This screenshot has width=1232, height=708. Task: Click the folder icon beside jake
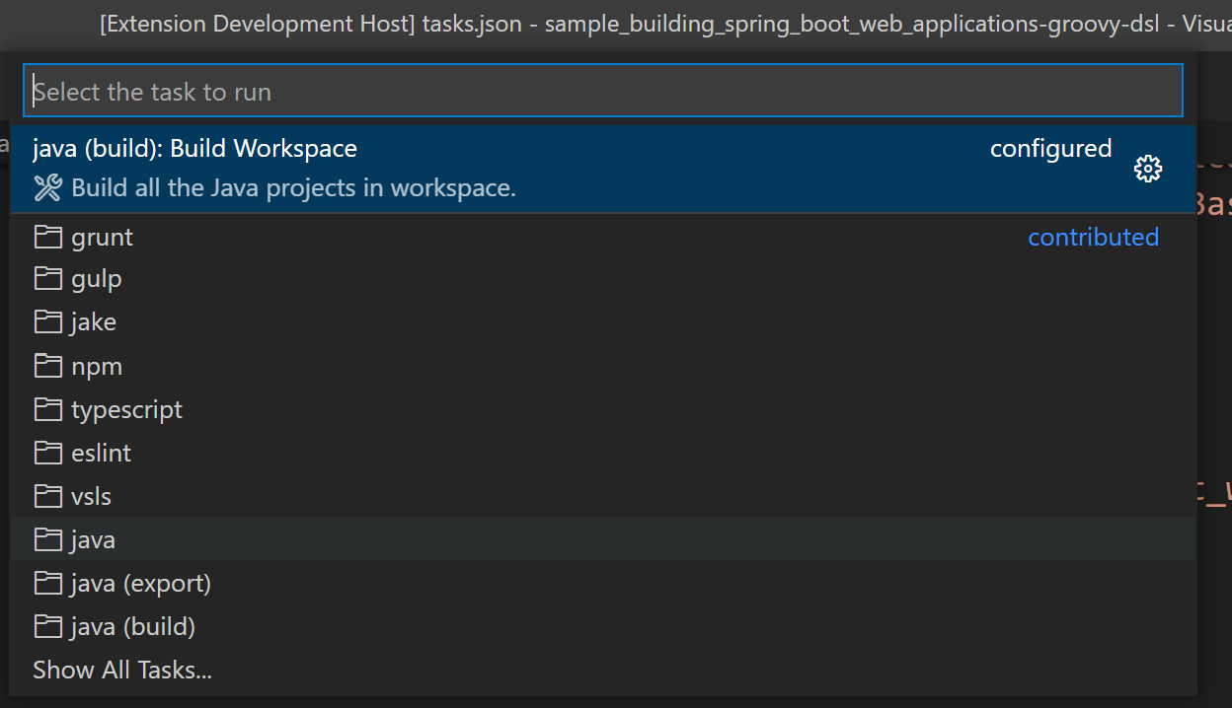(x=47, y=322)
